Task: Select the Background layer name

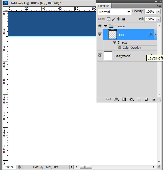Action: click(122, 56)
